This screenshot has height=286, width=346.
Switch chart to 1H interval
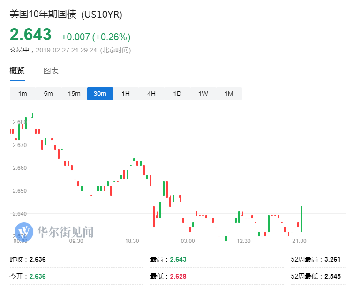(x=126, y=94)
